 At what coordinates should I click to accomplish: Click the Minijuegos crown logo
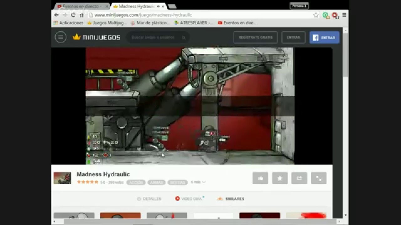point(96,37)
